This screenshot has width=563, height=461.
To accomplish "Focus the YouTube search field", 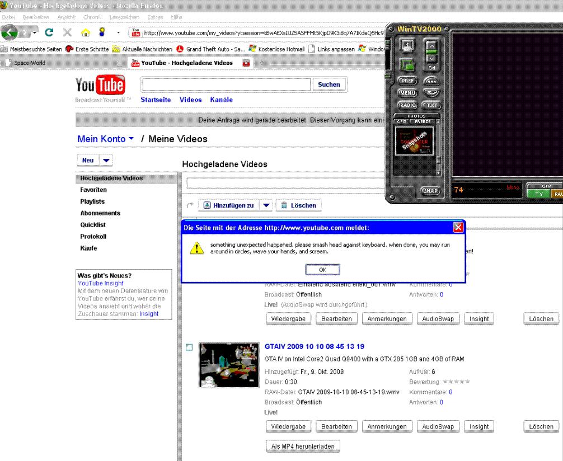I will pyautogui.click(x=226, y=84).
